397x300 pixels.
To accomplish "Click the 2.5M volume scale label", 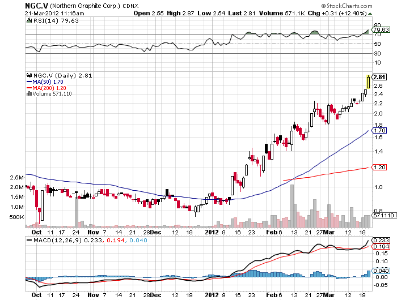I will tap(17, 177).
